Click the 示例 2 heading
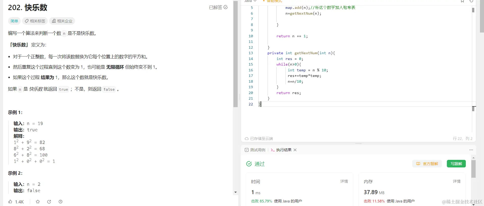Image resolution: width=484 pixels, height=206 pixels. [15, 173]
